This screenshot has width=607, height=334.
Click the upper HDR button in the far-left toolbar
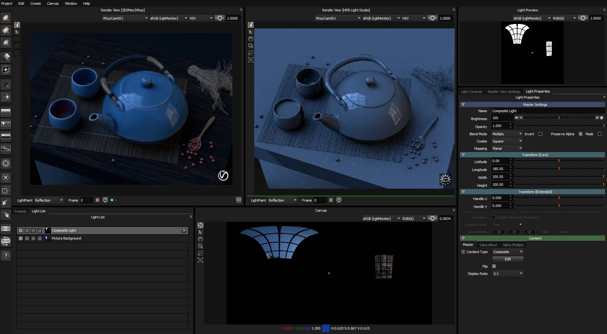pyautogui.click(x=6, y=229)
